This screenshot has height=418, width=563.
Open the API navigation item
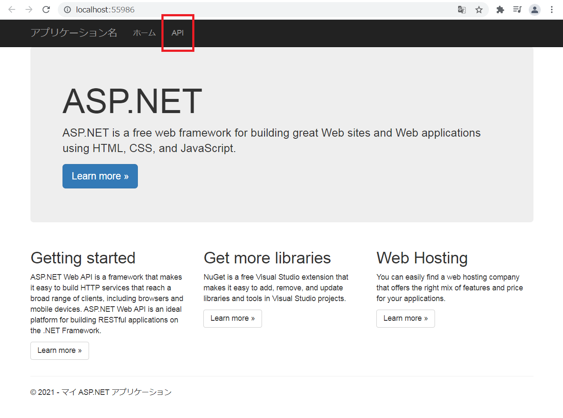[x=178, y=33]
